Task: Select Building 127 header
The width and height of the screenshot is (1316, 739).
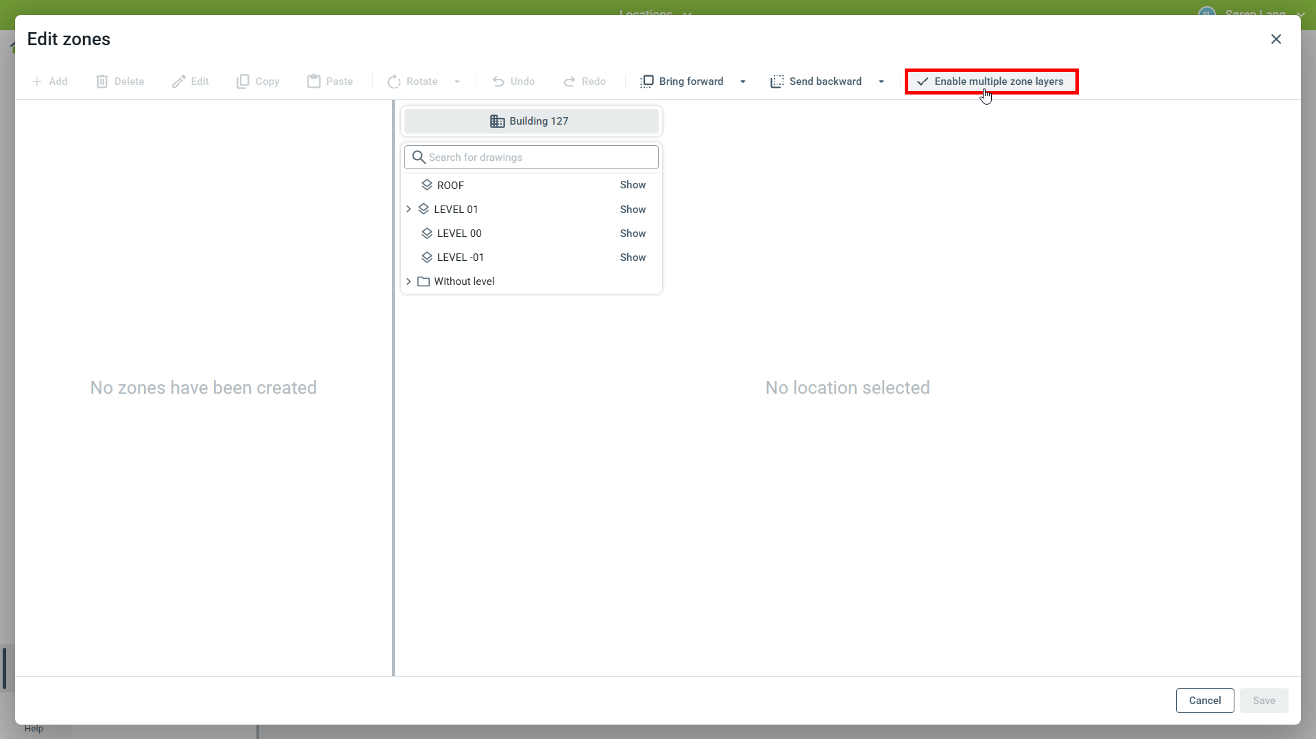Action: pos(531,121)
